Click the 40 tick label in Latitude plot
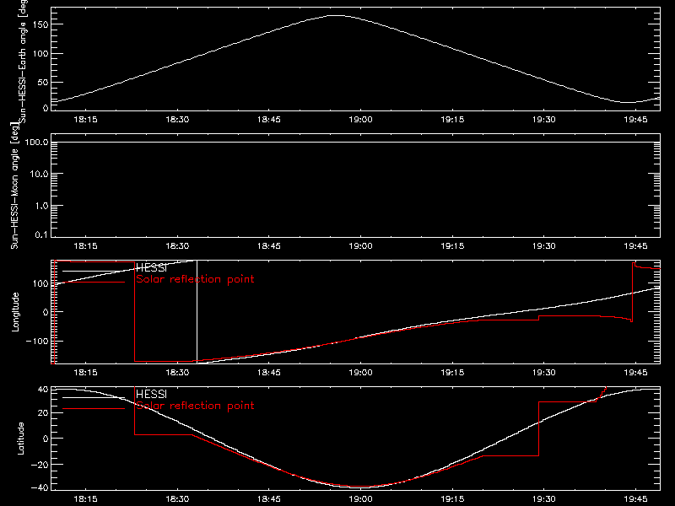This screenshot has width=675, height=506. click(x=43, y=390)
